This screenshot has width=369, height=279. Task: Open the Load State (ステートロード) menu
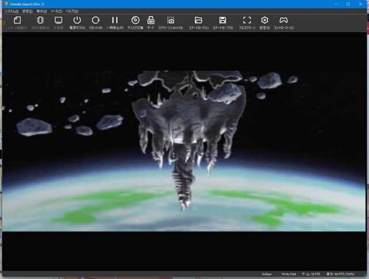(198, 23)
